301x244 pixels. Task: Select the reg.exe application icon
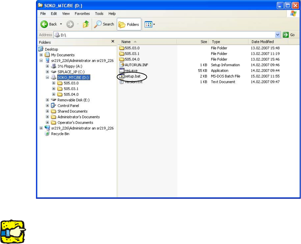[122, 70]
